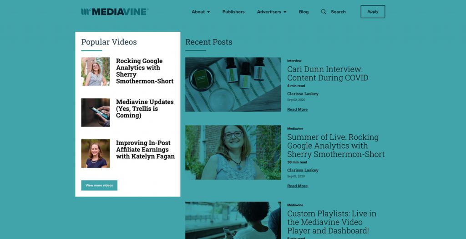Expand the About dropdown arrow
466x239 pixels.
pos(208,12)
